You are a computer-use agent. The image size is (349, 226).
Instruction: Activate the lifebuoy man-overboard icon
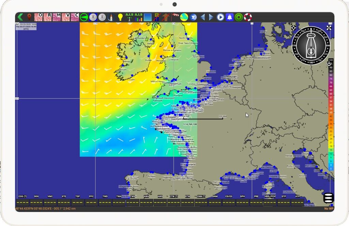point(248,17)
